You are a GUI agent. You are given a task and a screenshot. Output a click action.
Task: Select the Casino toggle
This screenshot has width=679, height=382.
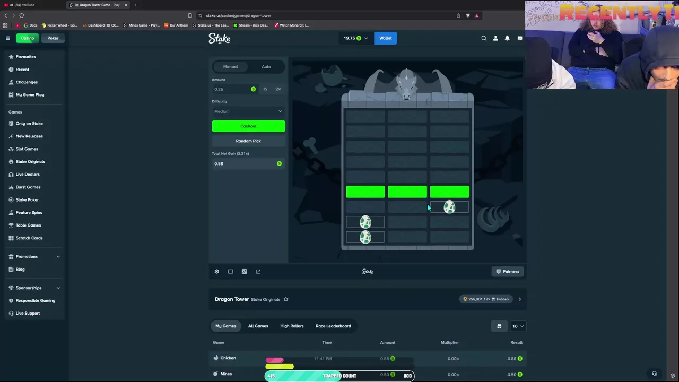[x=28, y=38]
